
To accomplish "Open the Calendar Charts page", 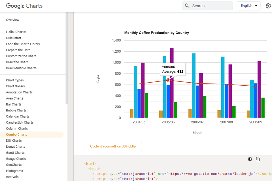I will pos(18,116).
